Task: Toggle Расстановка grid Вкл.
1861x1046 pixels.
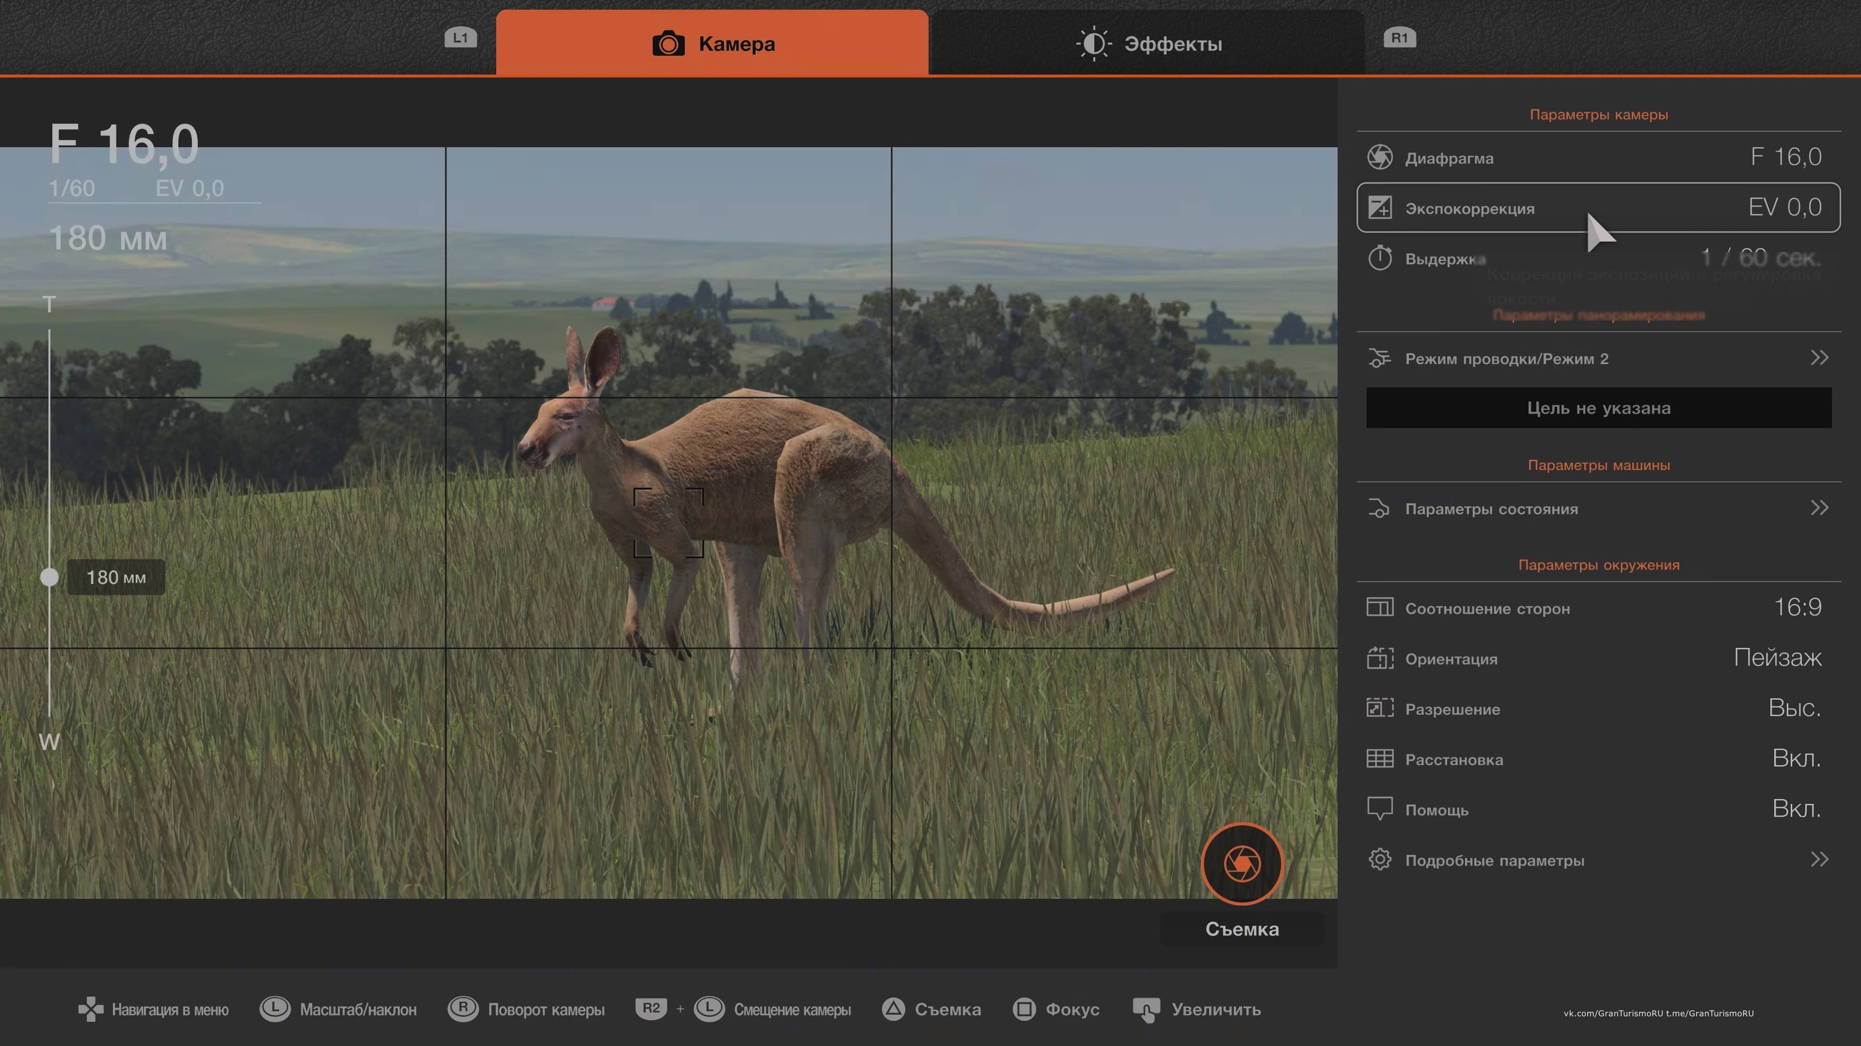Action: 1797,758
